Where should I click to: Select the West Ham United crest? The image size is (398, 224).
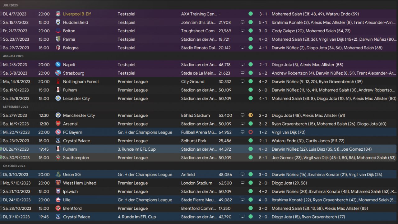click(x=58, y=183)
